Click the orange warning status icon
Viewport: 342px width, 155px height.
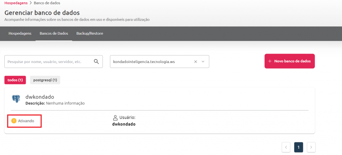14,121
